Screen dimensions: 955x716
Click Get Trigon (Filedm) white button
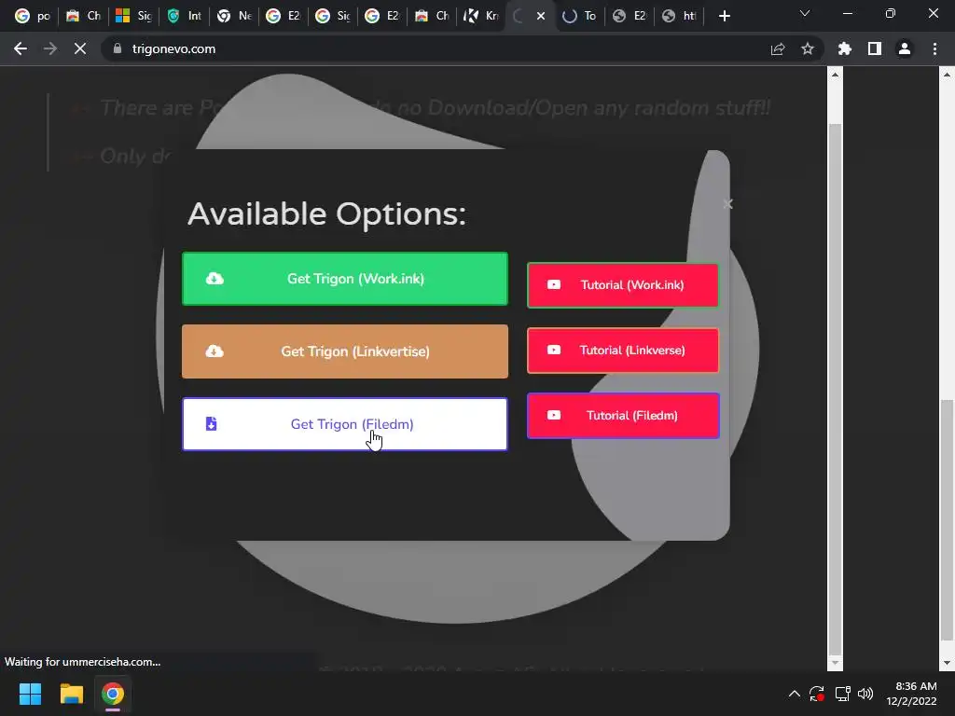pyautogui.click(x=345, y=424)
